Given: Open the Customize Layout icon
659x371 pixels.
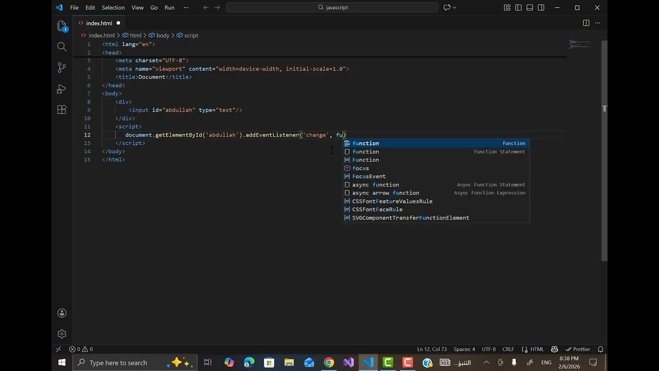Looking at the screenshot, I should click(507, 8).
